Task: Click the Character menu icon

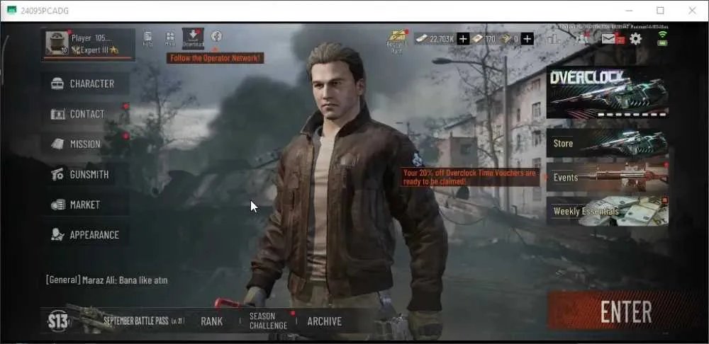Action: pyautogui.click(x=57, y=84)
